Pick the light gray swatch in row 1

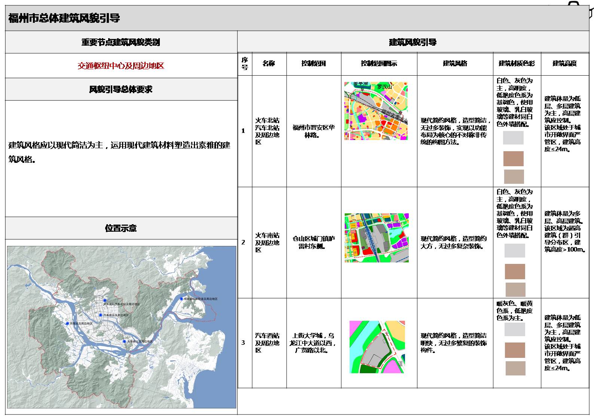click(x=513, y=138)
